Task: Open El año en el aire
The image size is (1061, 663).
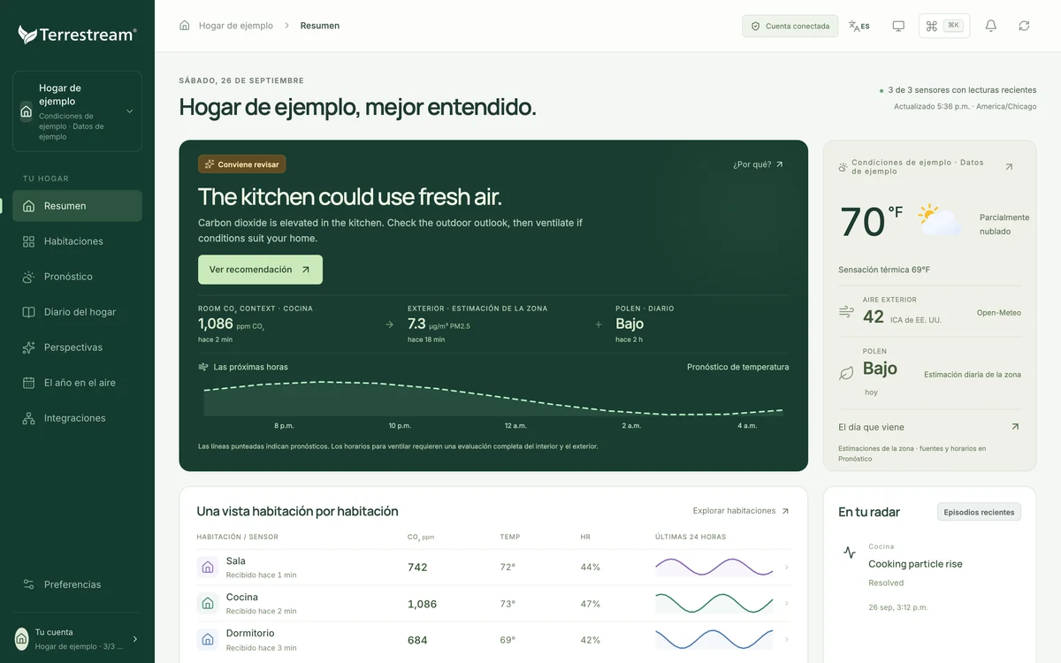Action: 77,383
